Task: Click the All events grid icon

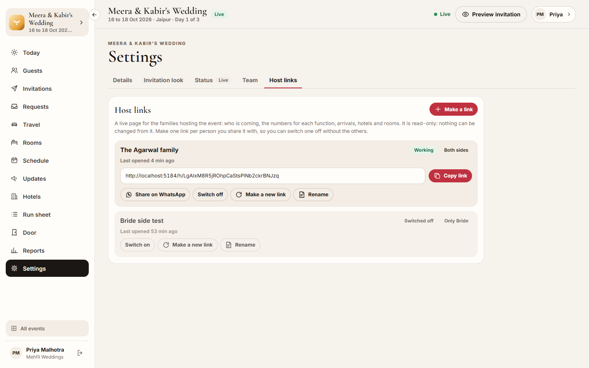Action: point(14,328)
